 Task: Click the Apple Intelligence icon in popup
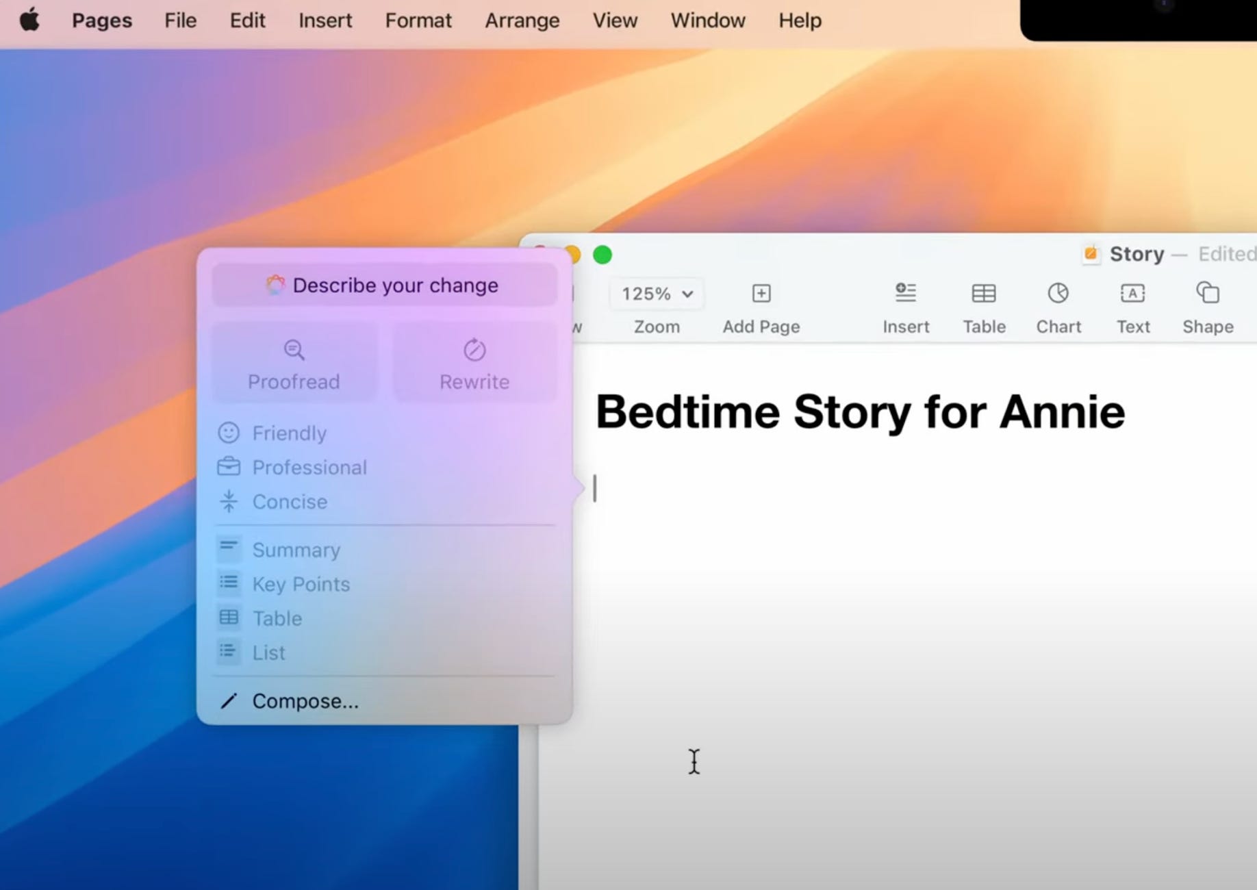pos(275,285)
